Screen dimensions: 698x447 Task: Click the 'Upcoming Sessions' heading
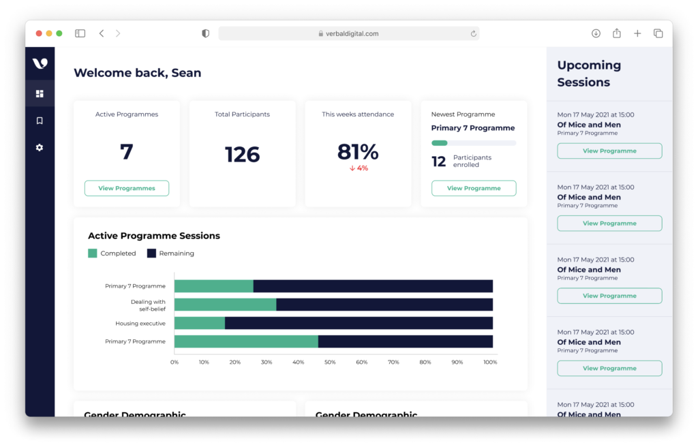(x=589, y=74)
